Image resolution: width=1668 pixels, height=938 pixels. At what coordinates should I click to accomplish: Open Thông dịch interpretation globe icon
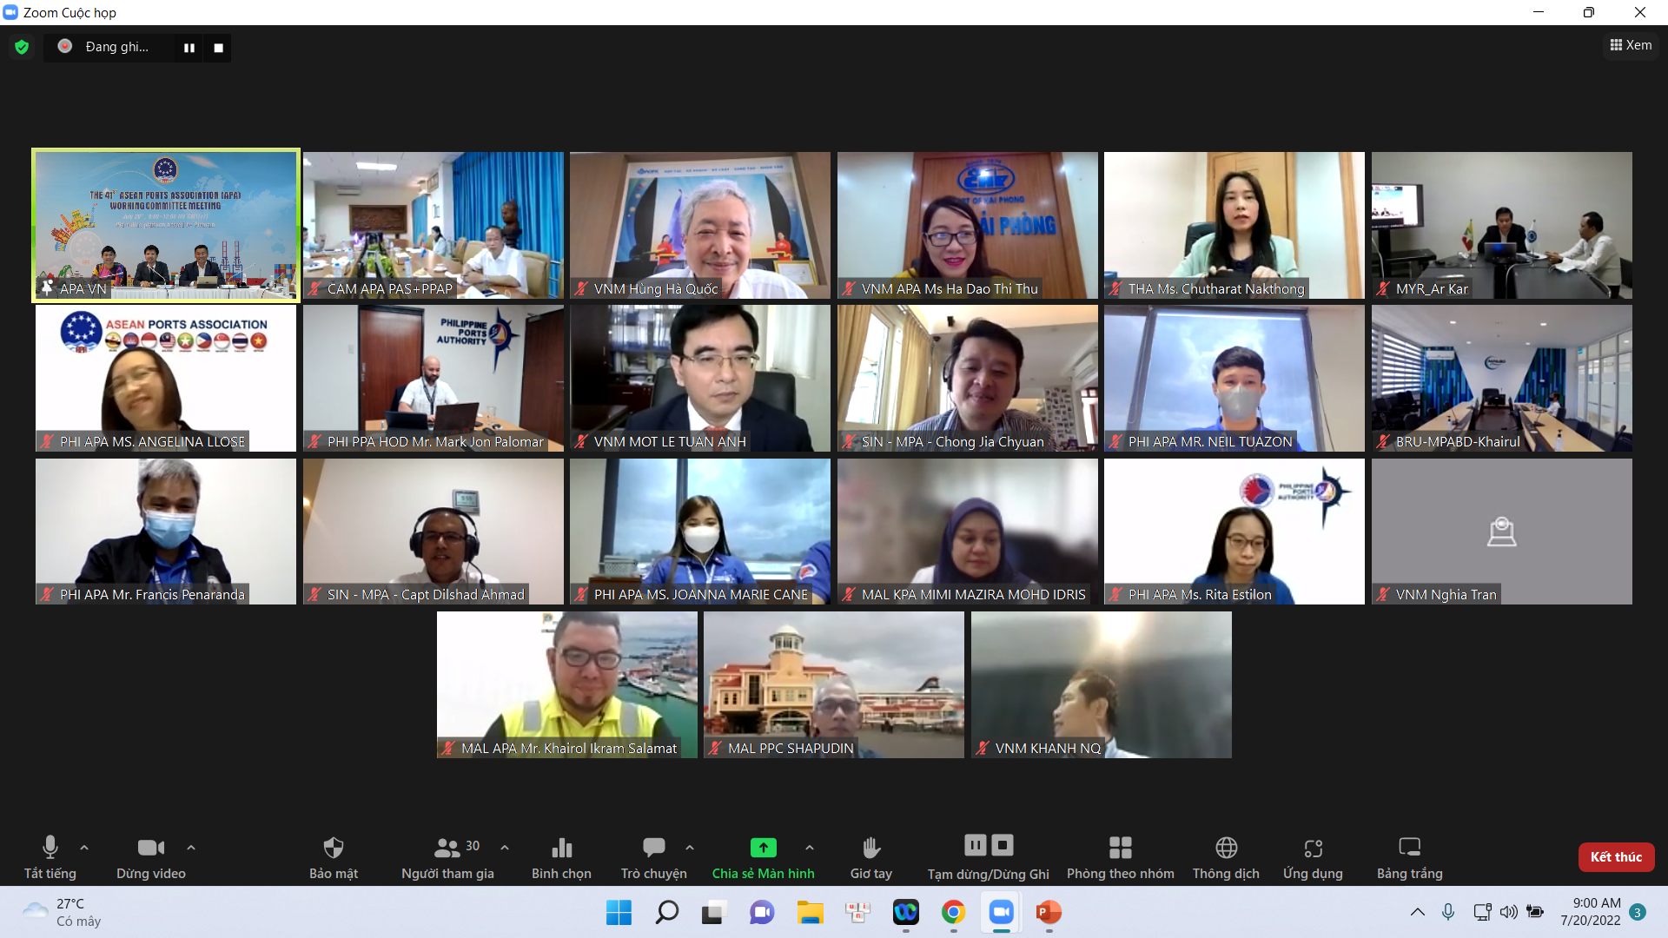[1226, 856]
